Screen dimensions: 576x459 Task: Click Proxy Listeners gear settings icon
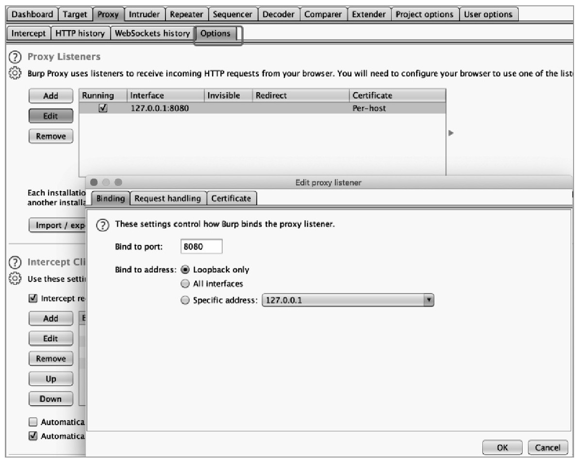(15, 73)
